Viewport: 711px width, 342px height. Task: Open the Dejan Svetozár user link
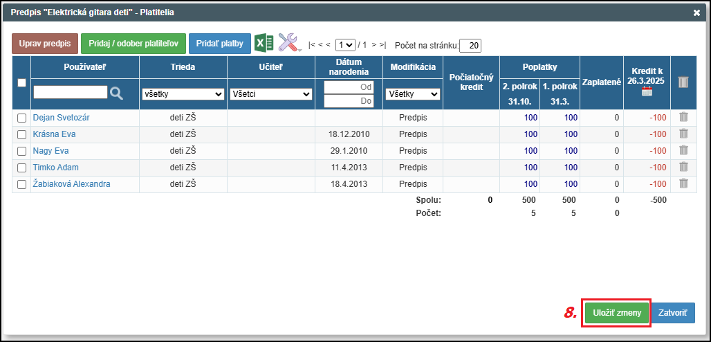point(62,118)
